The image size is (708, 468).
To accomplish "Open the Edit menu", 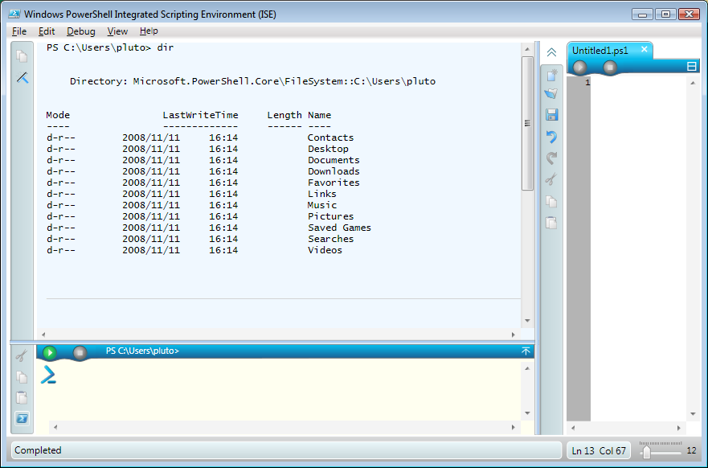I will pyautogui.click(x=47, y=31).
